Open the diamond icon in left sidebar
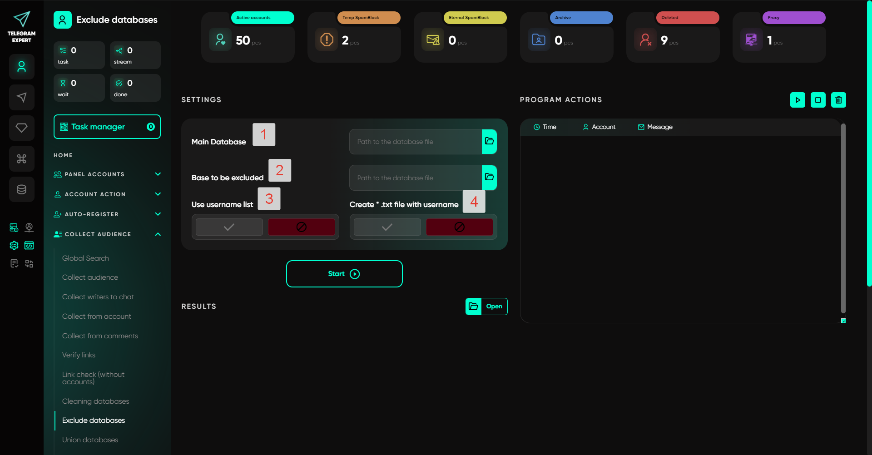Viewport: 872px width, 455px height. pyautogui.click(x=21, y=128)
